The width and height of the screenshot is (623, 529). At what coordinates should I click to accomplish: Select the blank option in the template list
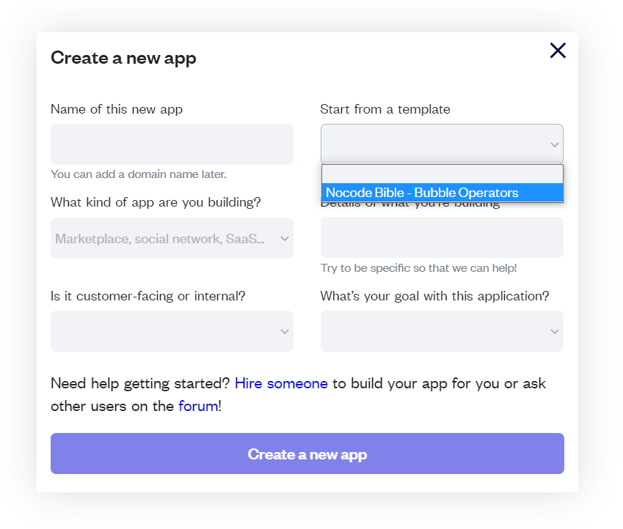coord(442,174)
